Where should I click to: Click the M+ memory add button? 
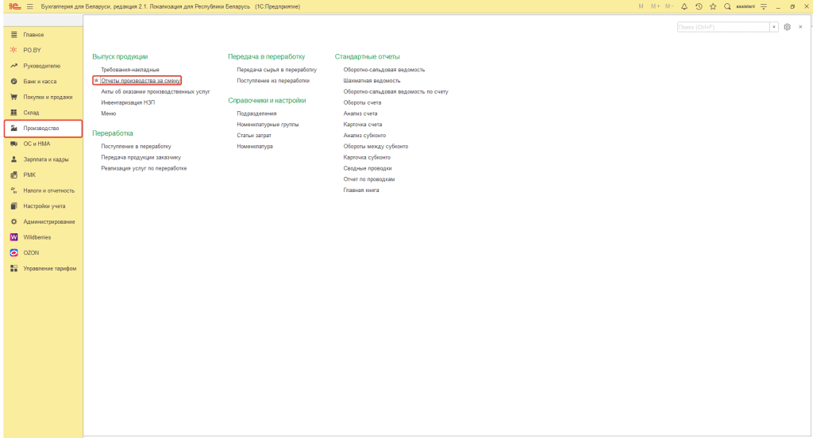[x=655, y=6]
